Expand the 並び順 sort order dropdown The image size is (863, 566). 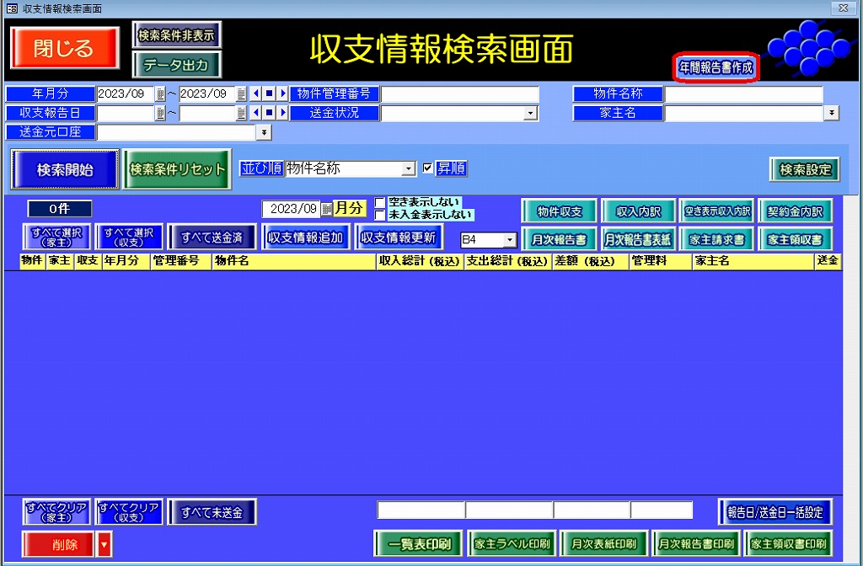click(x=409, y=169)
